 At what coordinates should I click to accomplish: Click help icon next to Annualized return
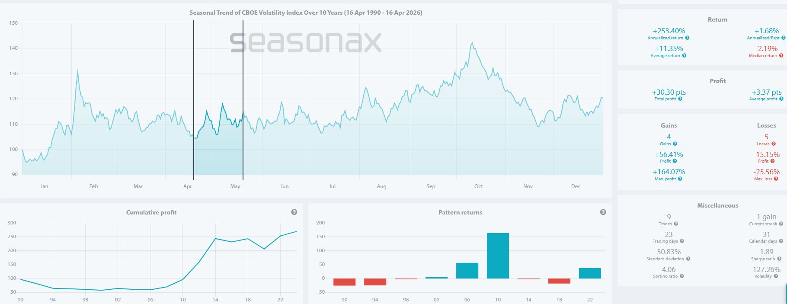click(x=687, y=38)
